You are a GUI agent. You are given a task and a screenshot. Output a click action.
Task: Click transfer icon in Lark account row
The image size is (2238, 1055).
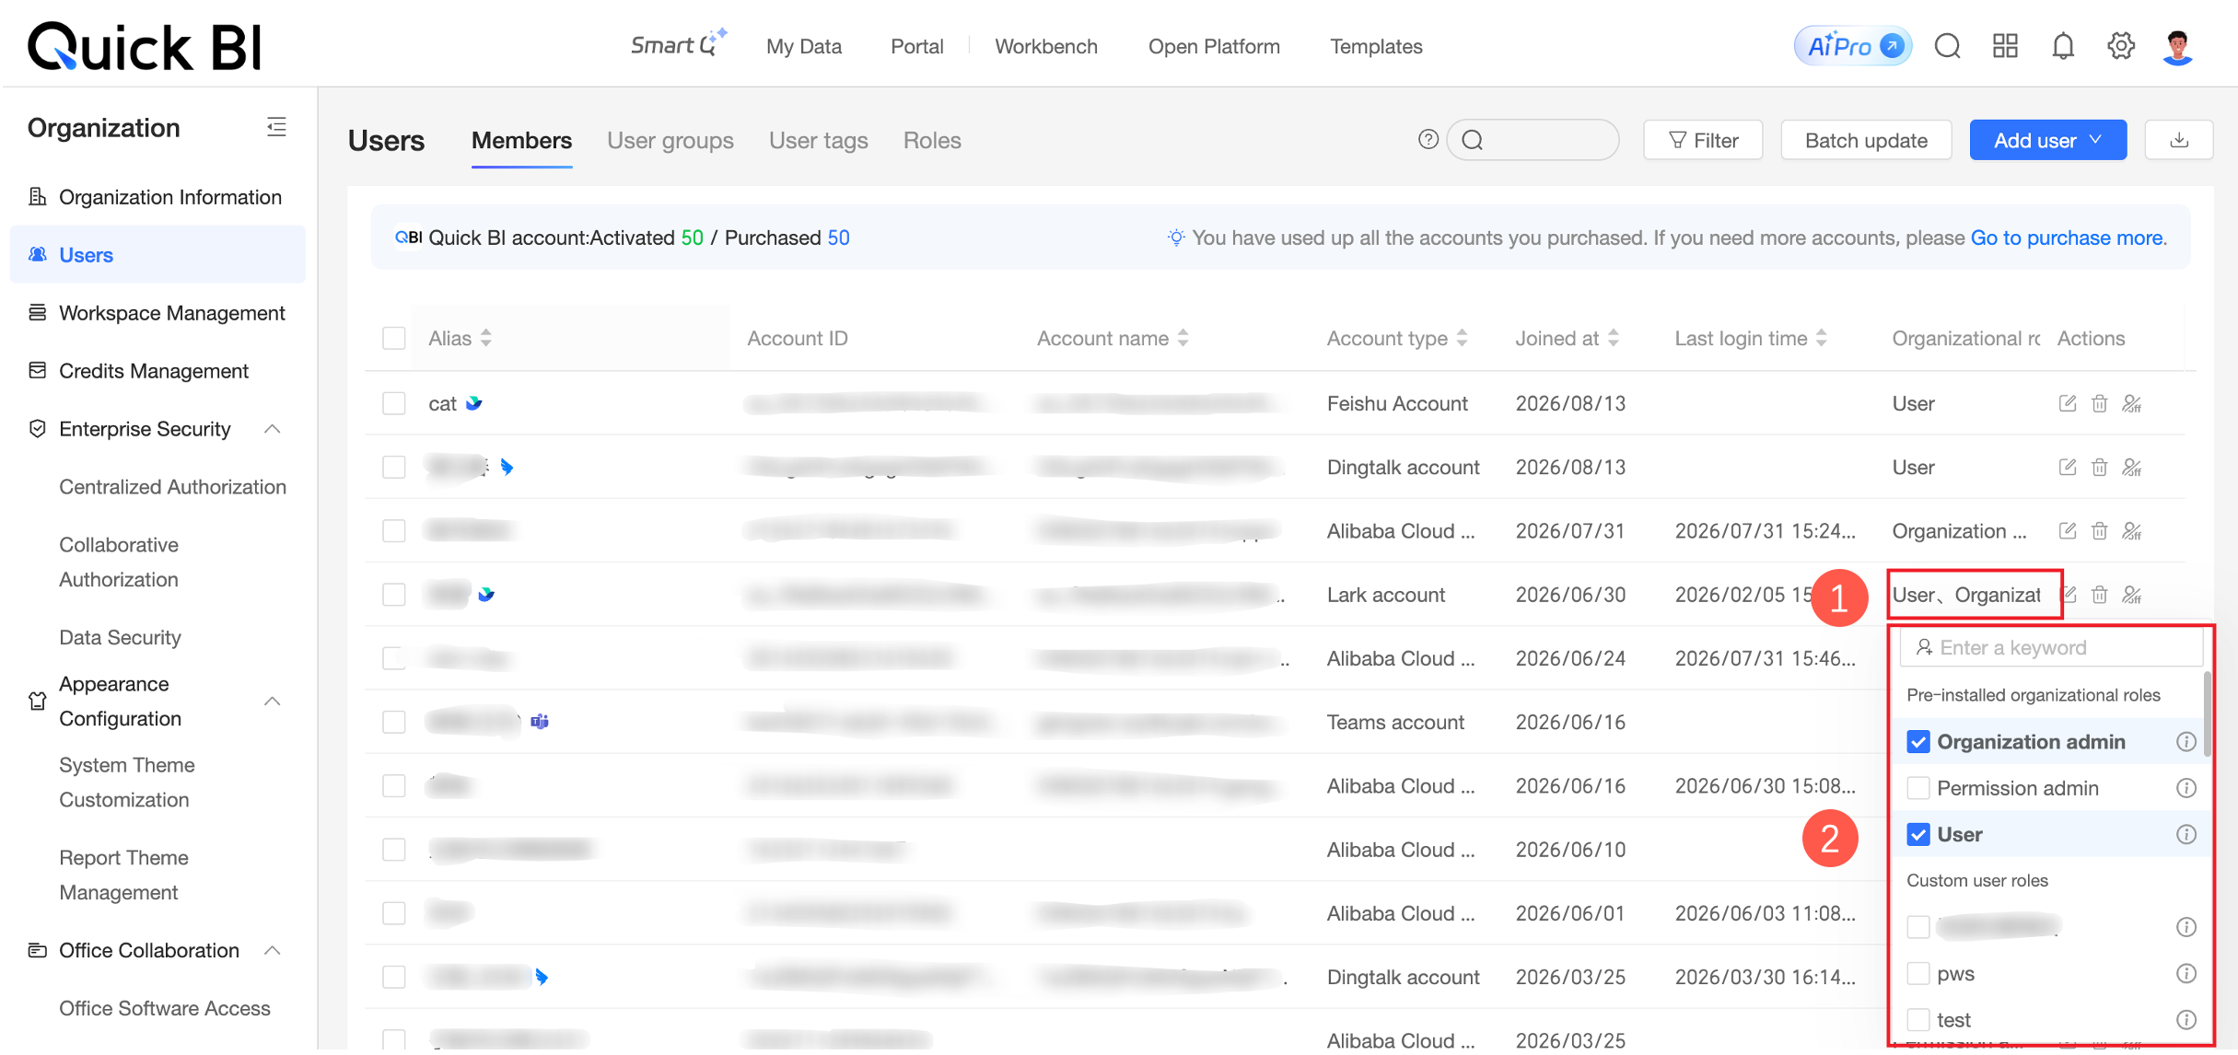point(2132,595)
